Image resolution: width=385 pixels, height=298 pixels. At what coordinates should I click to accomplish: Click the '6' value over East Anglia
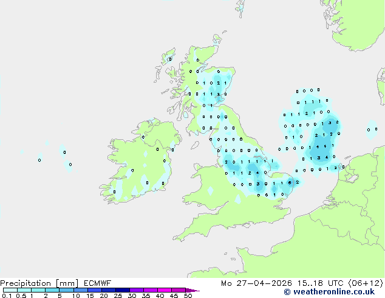(290, 182)
